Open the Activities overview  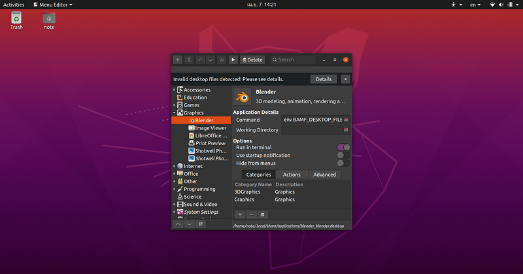click(x=14, y=5)
